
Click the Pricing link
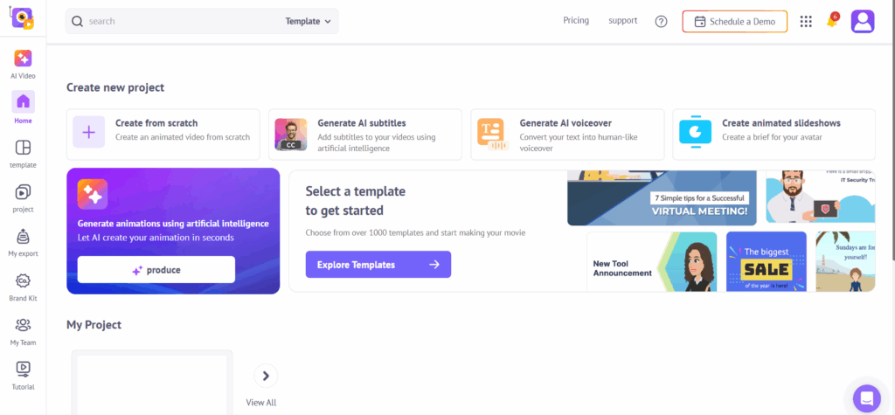[576, 20]
